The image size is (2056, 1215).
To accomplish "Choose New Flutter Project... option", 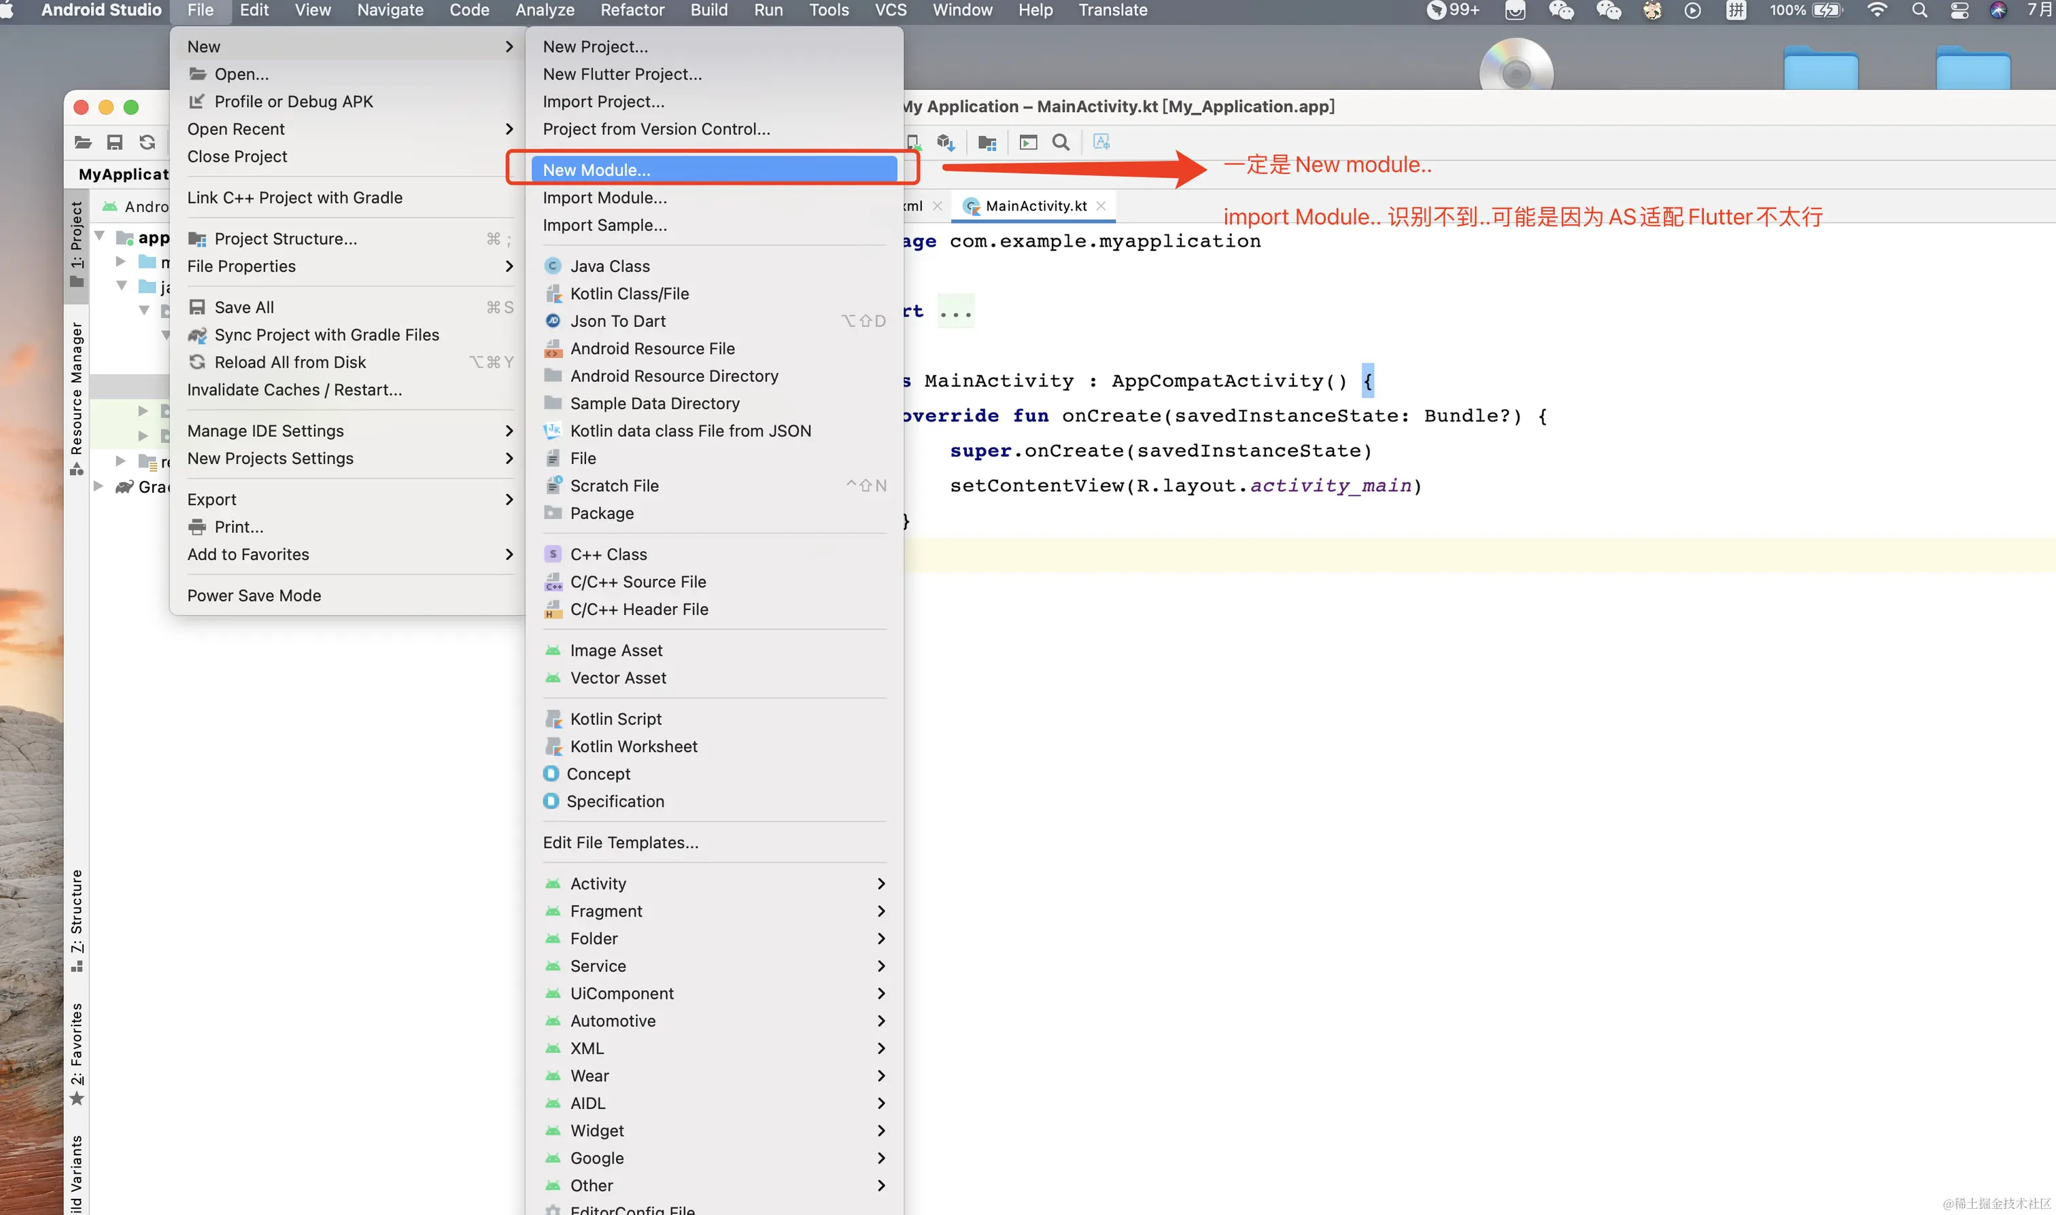I will (x=621, y=73).
